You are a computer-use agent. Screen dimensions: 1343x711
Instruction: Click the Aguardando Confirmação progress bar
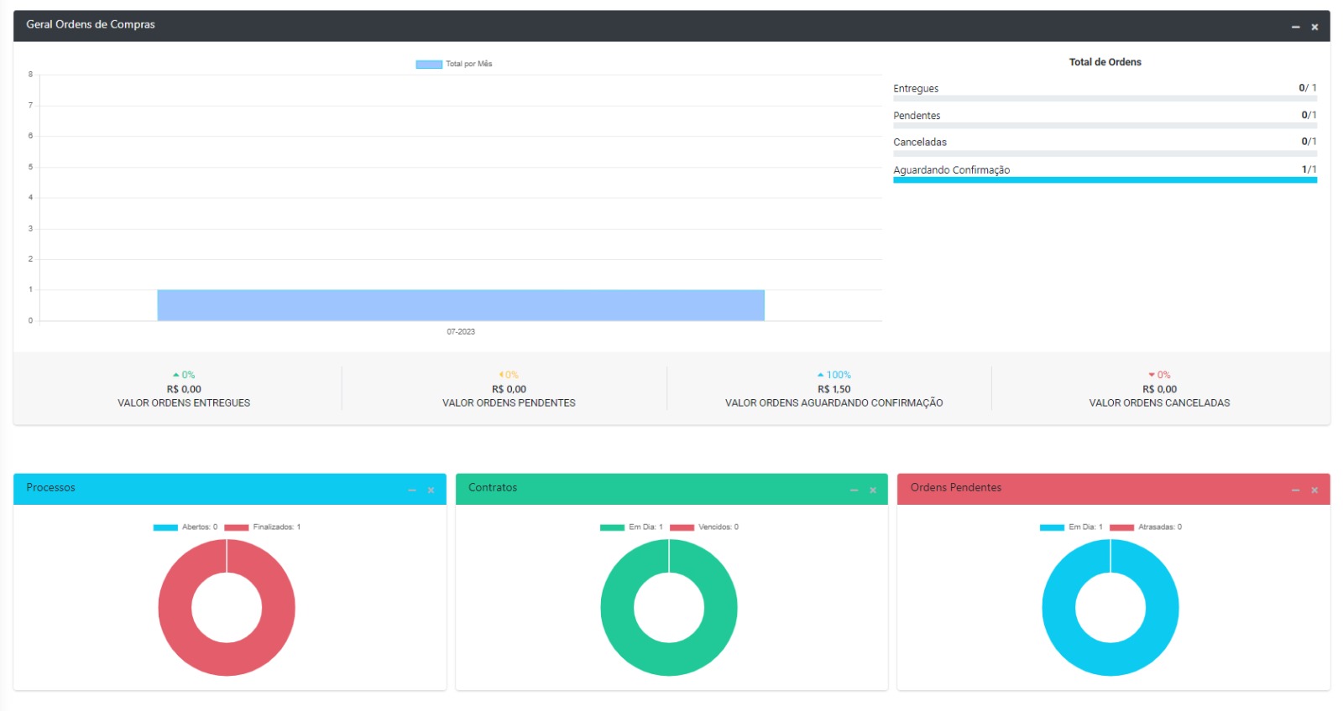pyautogui.click(x=1105, y=180)
